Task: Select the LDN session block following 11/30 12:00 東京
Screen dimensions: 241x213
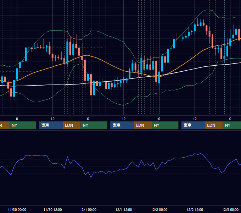Action: (x=72, y=125)
